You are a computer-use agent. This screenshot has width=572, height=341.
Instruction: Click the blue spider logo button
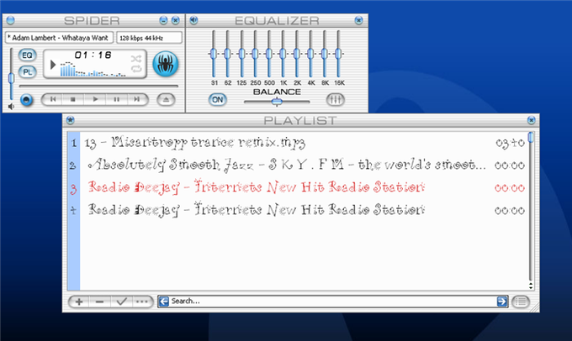[165, 64]
